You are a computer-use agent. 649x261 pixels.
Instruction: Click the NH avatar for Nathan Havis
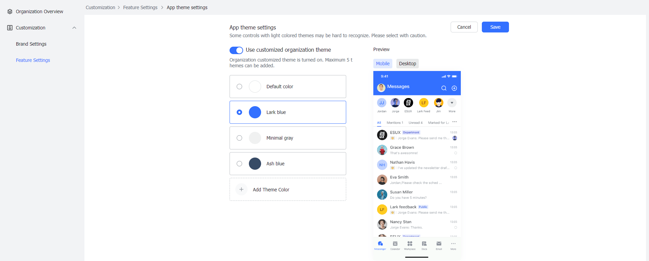click(x=382, y=165)
